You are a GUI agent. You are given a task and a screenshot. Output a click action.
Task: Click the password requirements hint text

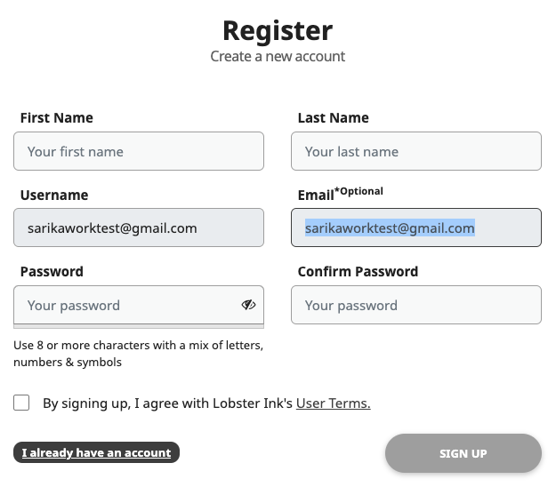pyautogui.click(x=138, y=354)
